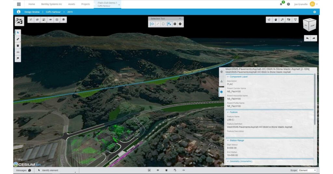333x174 pixels.
Task: Activate the arrow Select tool
Action: point(18,32)
